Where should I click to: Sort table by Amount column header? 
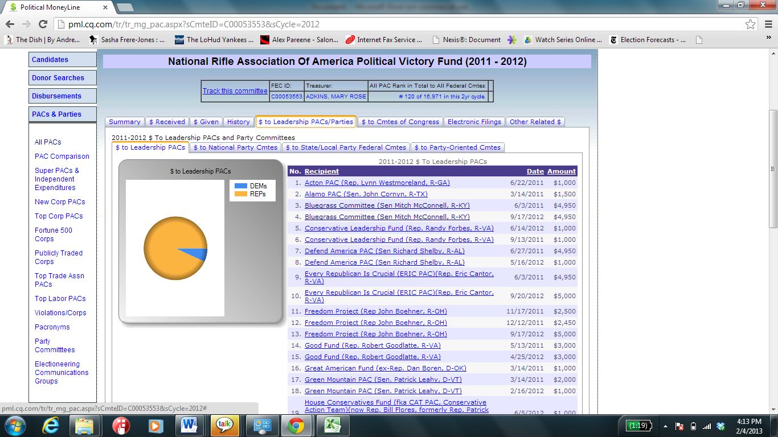562,171
